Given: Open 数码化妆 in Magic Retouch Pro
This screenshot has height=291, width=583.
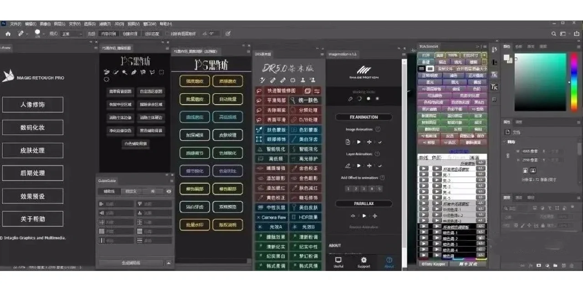Looking at the screenshot, I should coord(33,127).
